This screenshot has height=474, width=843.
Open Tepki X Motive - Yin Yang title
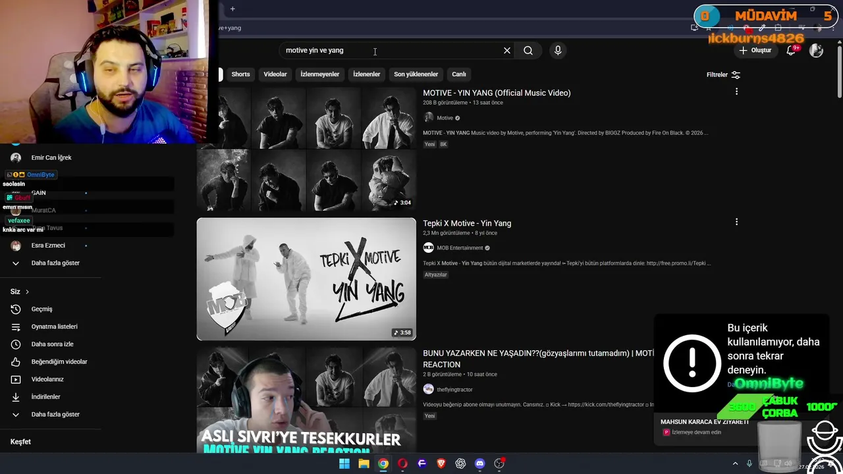[467, 223]
